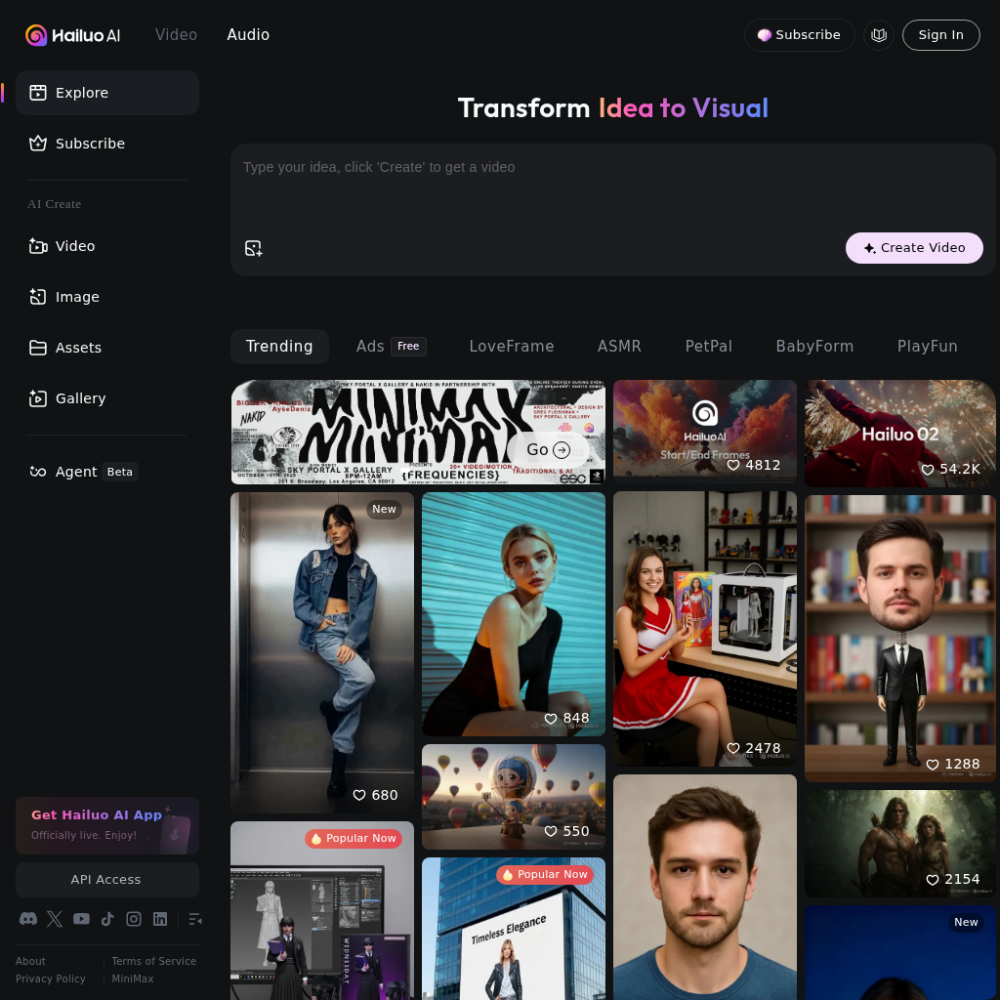
Task: Open the Hailuo 02 video thumbnail
Action: 899,434
